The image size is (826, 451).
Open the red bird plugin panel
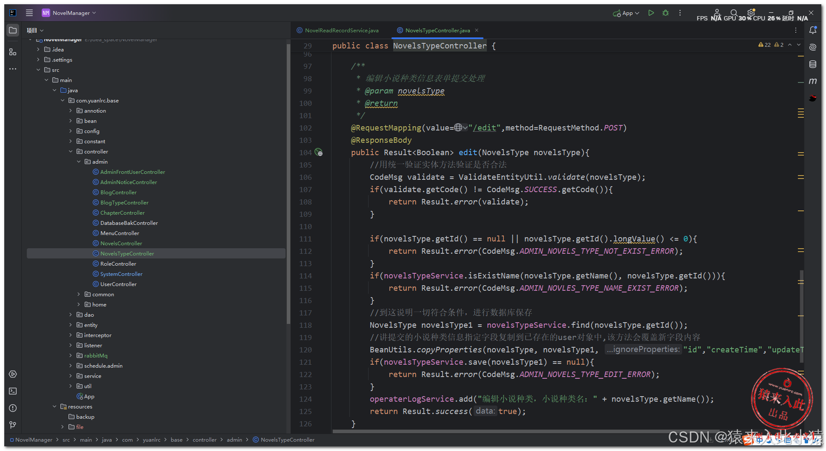point(813,98)
